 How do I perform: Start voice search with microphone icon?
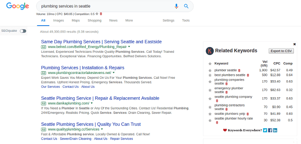pyautogui.click(x=176, y=6)
